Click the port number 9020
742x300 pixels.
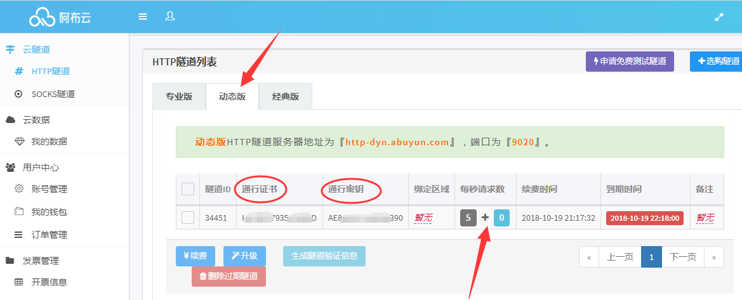click(x=524, y=142)
